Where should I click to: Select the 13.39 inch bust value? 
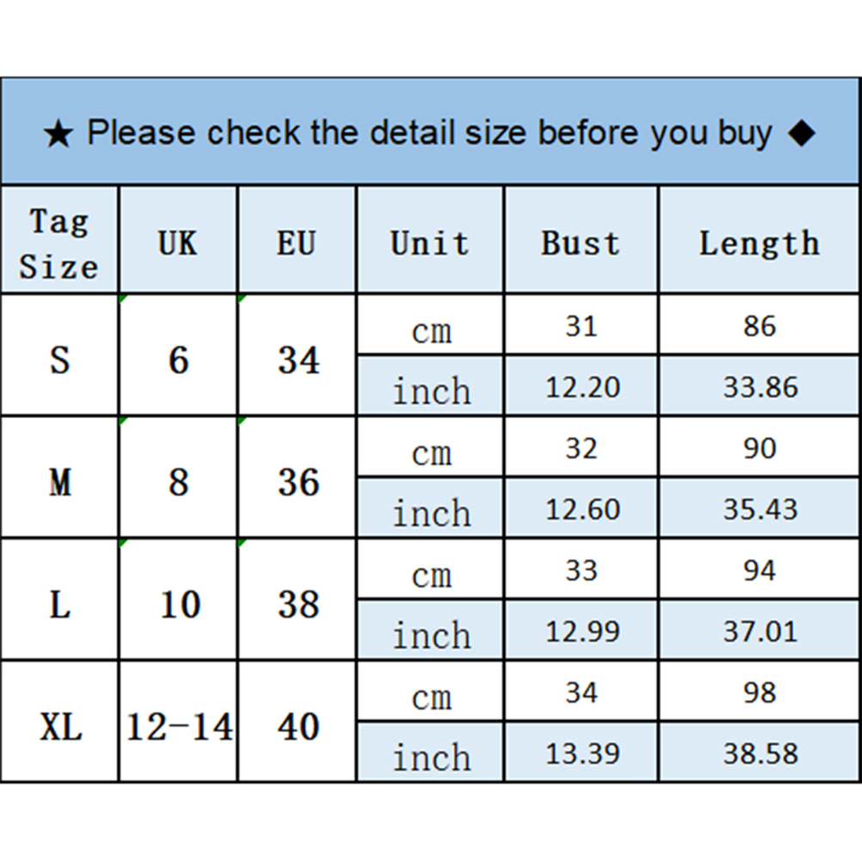tap(582, 754)
